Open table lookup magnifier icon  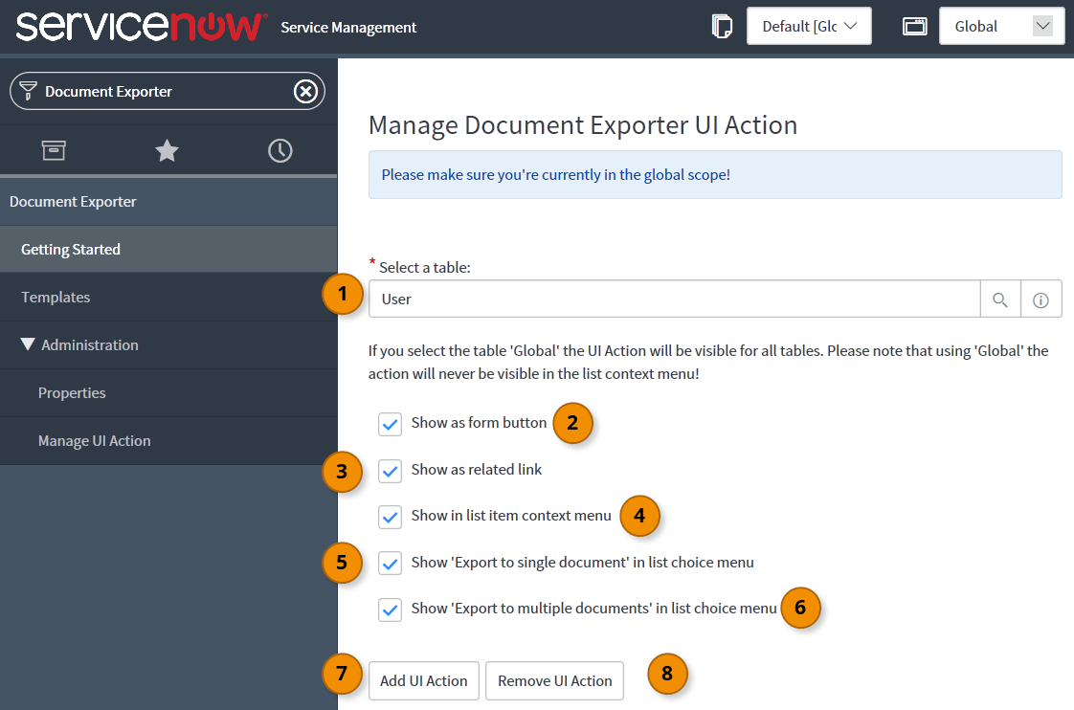[1000, 300]
